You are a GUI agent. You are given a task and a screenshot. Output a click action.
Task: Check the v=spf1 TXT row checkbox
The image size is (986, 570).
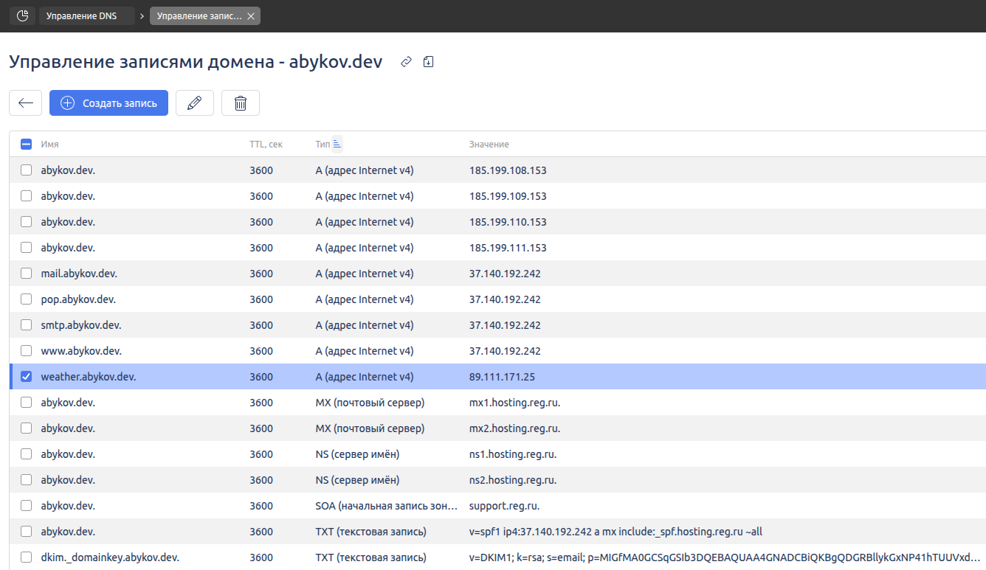(26, 532)
